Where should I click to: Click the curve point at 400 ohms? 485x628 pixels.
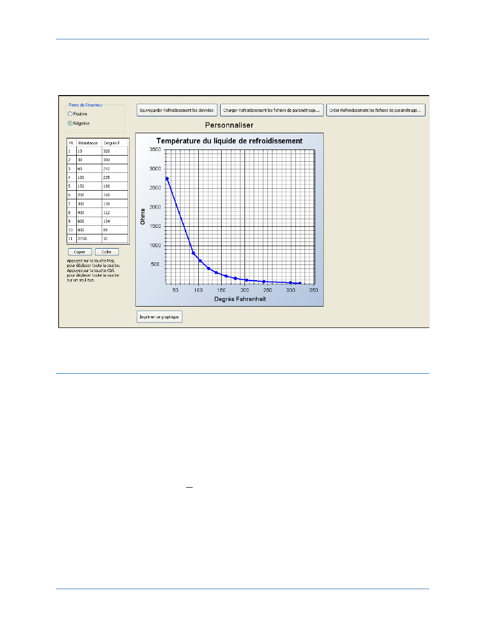[208, 268]
